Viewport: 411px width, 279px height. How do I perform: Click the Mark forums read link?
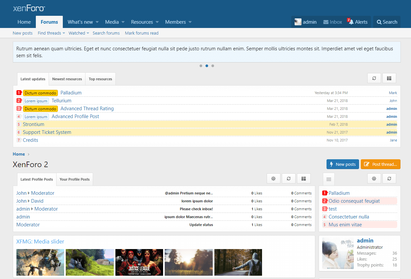[142, 33]
